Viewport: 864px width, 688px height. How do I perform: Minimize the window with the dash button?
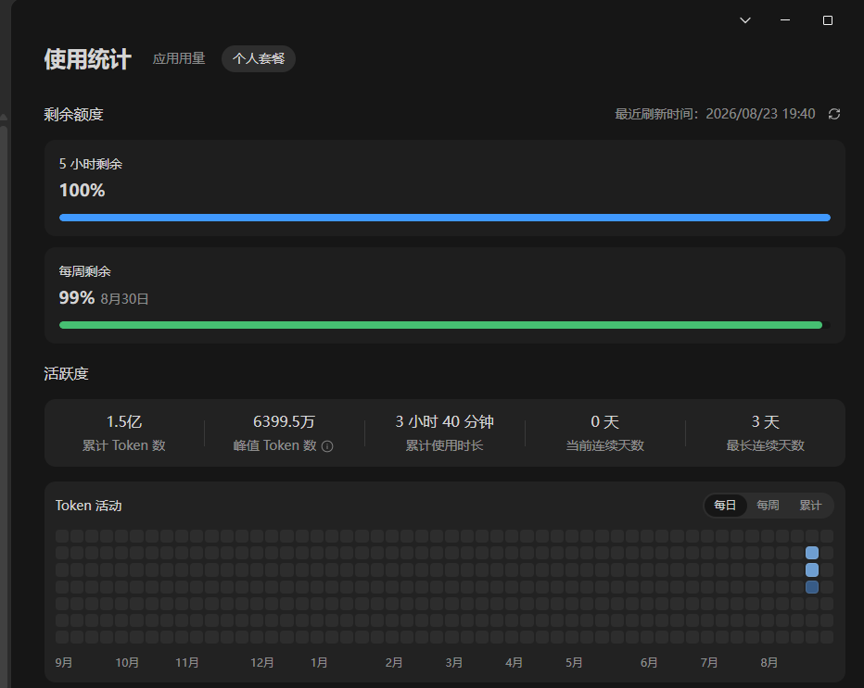[x=785, y=20]
